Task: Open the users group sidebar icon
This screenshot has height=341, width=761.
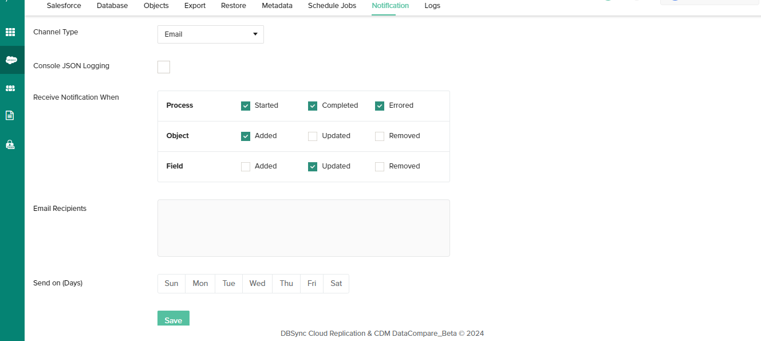Action: (10, 88)
